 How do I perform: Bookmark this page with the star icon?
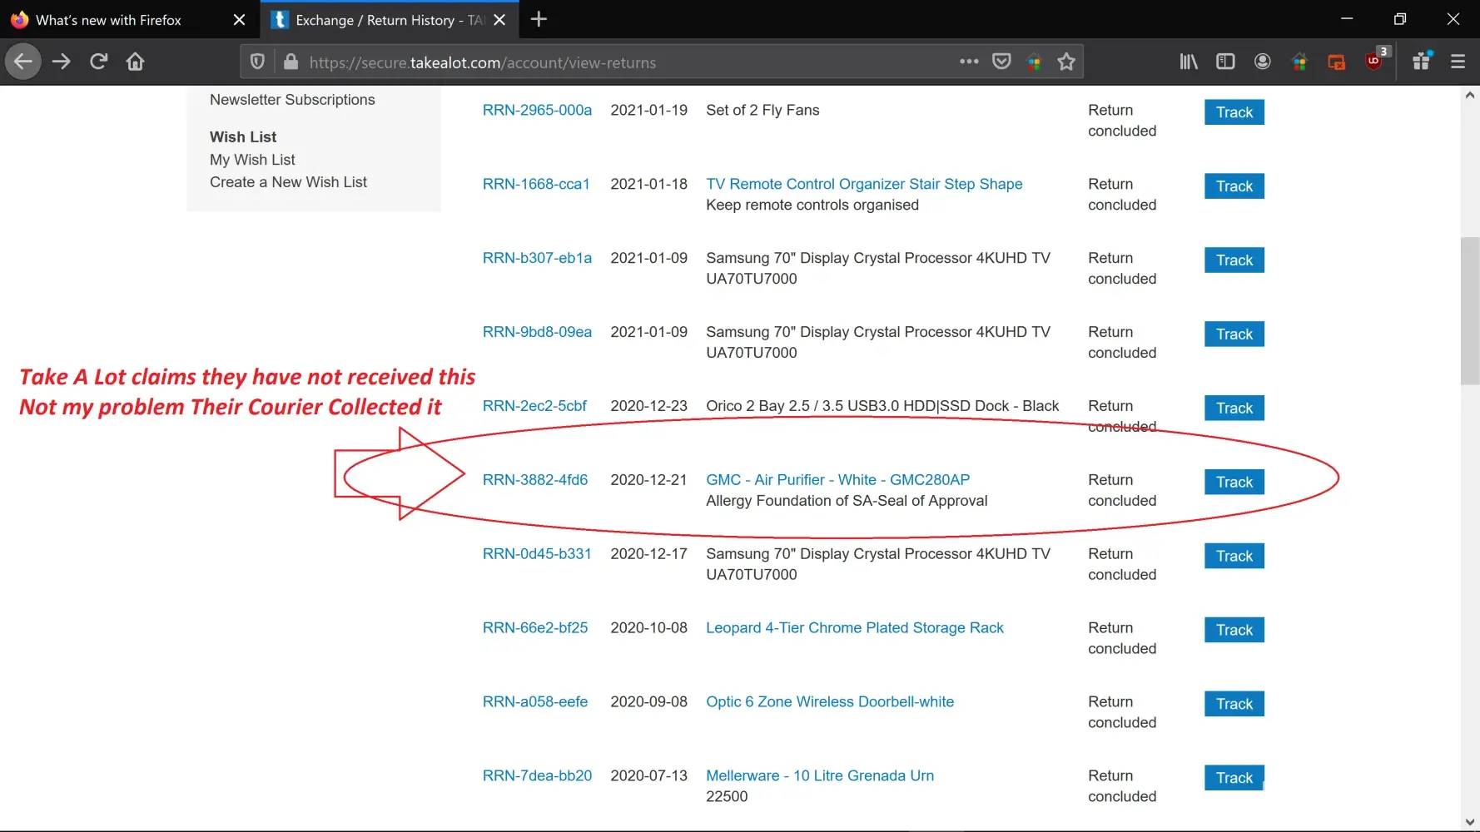(1066, 62)
